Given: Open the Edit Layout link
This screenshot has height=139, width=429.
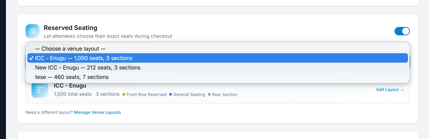Looking at the screenshot, I should (x=390, y=90).
